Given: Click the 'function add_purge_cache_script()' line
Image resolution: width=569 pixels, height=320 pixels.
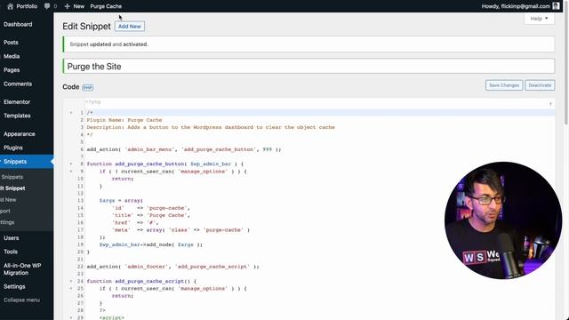Looking at the screenshot, I should [141, 281].
